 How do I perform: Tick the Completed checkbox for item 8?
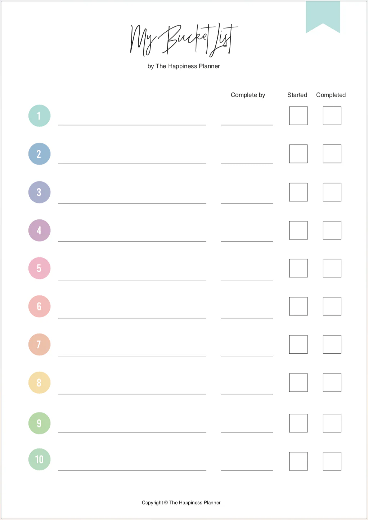tap(332, 382)
